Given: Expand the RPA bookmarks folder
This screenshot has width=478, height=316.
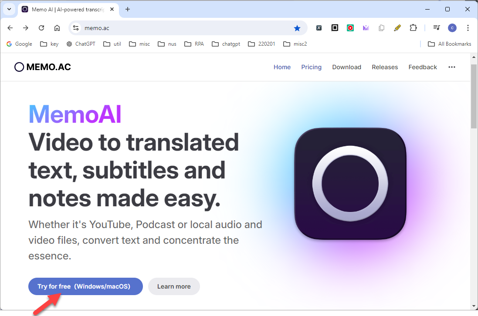Looking at the screenshot, I should (x=194, y=44).
